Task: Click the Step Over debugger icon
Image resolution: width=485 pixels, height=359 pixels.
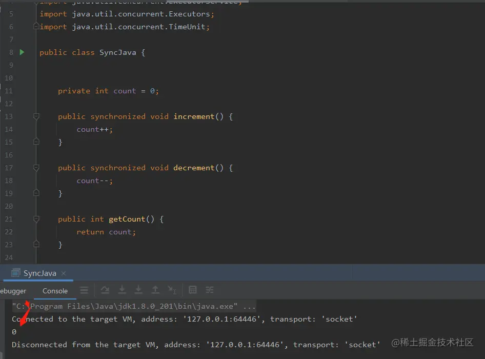Action: [105, 290]
